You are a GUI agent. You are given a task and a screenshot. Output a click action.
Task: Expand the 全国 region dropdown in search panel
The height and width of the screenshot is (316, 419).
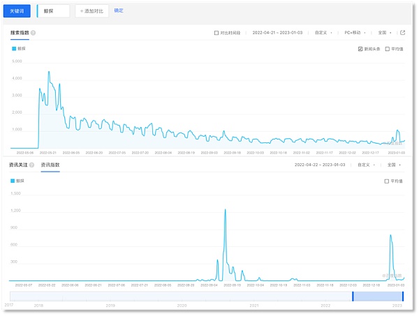[x=384, y=33]
